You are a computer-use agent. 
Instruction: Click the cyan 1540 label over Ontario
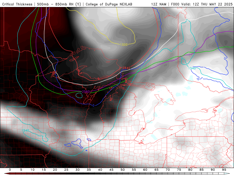click(x=192, y=68)
